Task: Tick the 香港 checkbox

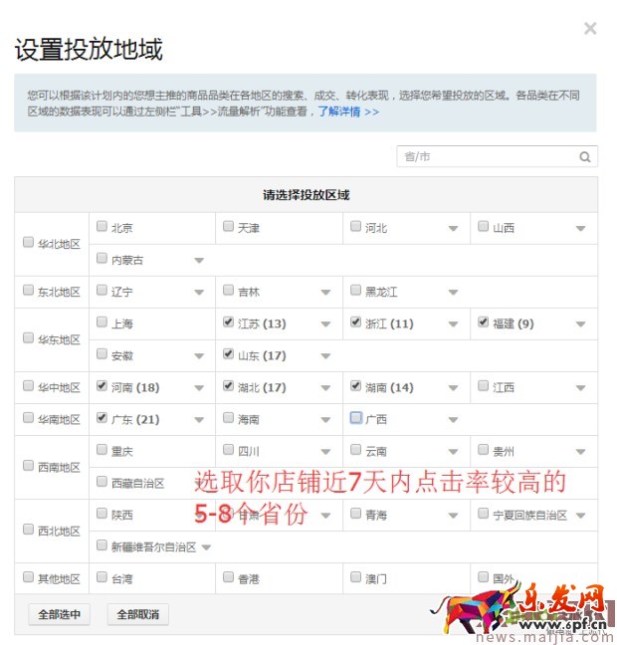Action: tap(228, 576)
